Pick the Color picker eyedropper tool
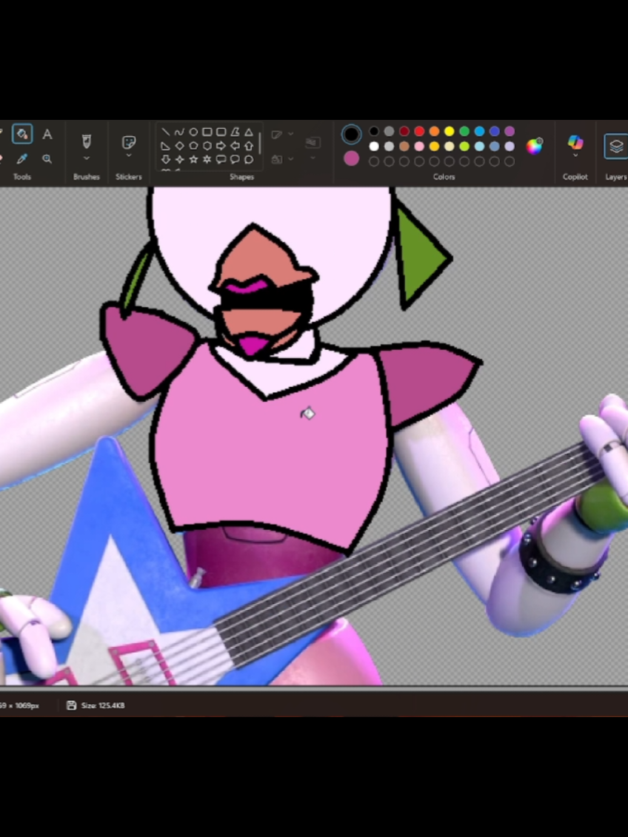The width and height of the screenshot is (628, 837). pyautogui.click(x=22, y=158)
